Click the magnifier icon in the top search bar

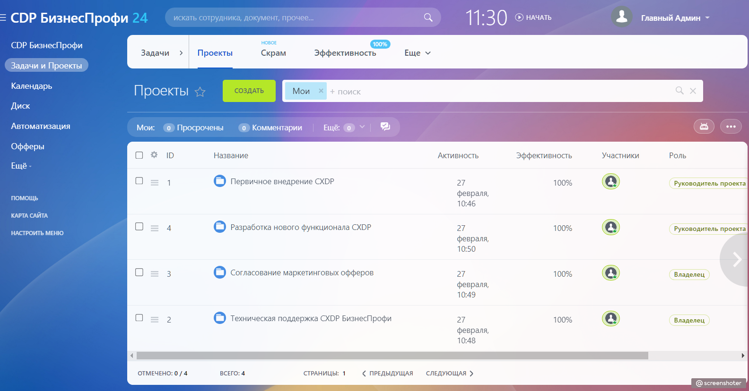428,17
